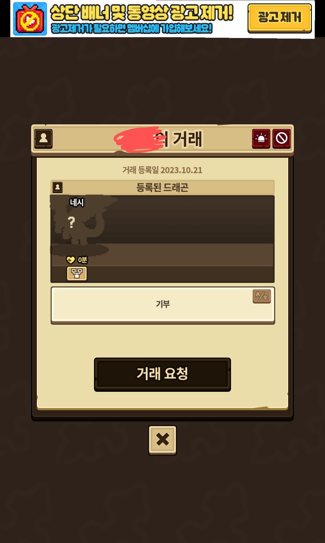The width and height of the screenshot is (325, 543).
Task: Tap the trade registration date 2023.10.21
Action: [181, 170]
